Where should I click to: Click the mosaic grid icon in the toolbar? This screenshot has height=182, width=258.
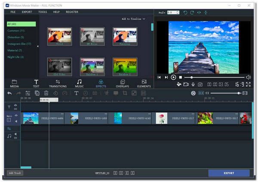(x=143, y=93)
